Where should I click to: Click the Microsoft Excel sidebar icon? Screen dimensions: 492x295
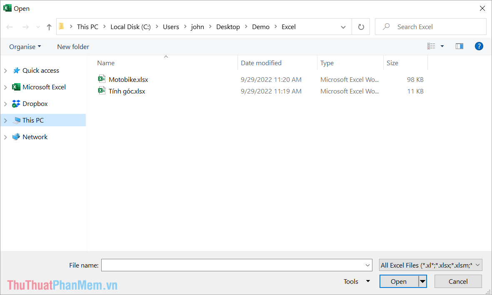tap(16, 87)
